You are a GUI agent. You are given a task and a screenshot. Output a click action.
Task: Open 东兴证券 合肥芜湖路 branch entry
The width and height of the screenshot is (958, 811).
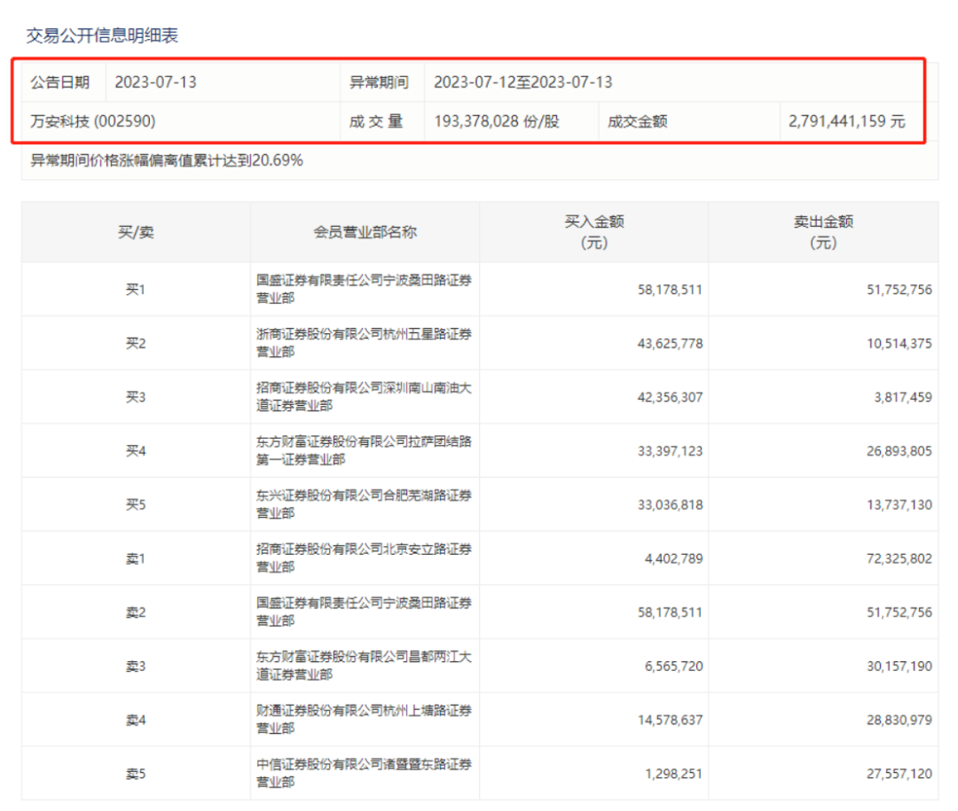364,504
